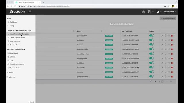Screen dimensions: 184x103
Task: Bookmark this page with the star icon
Action: point(168,6)
